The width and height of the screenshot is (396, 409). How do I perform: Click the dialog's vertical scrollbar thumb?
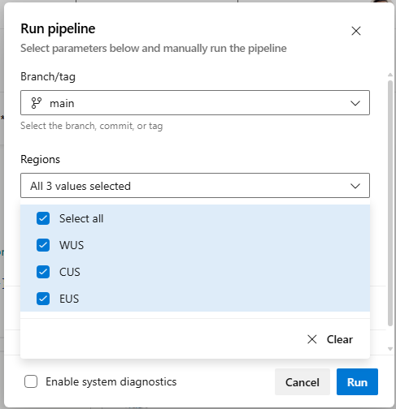(x=390, y=204)
